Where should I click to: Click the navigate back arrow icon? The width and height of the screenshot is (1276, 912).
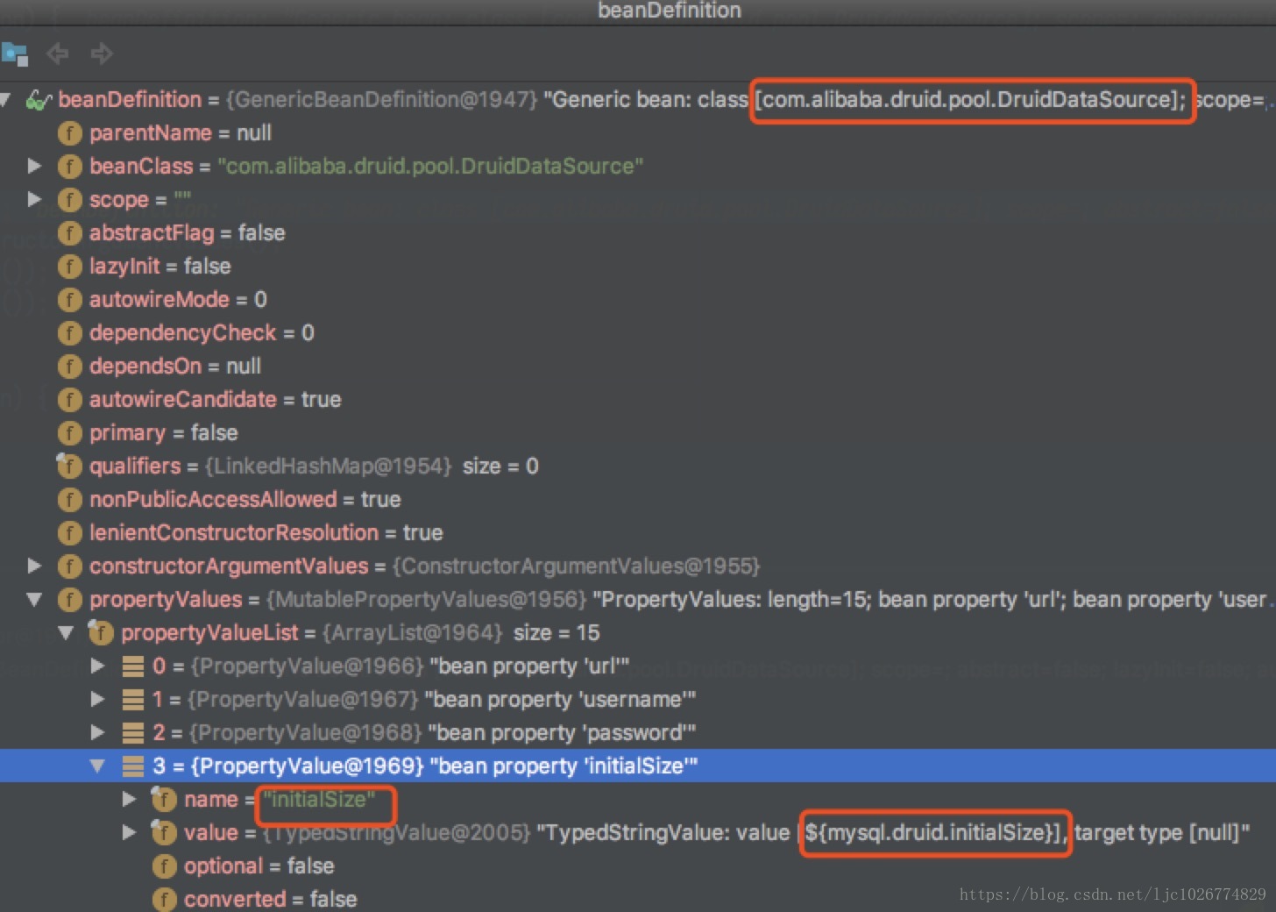coord(58,53)
